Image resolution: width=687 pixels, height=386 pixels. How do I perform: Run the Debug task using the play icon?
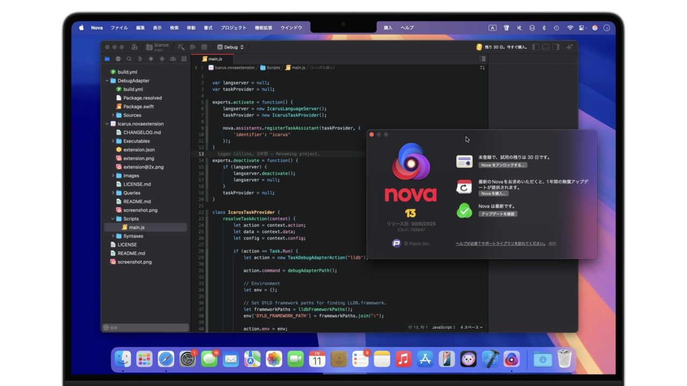coord(193,47)
